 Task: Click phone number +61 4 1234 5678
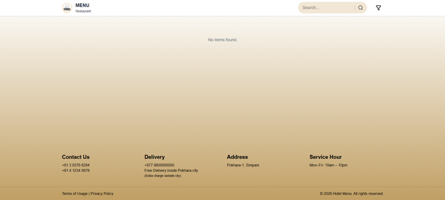pos(76,171)
